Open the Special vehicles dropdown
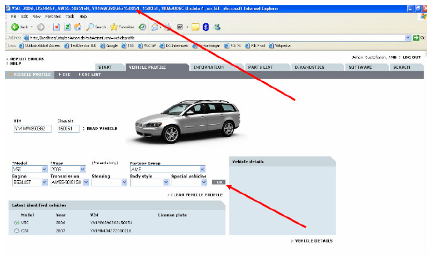The width and height of the screenshot is (432, 259). [189, 182]
